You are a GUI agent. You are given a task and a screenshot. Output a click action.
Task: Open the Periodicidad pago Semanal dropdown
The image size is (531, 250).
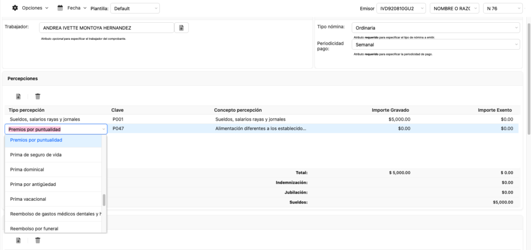(x=436, y=45)
